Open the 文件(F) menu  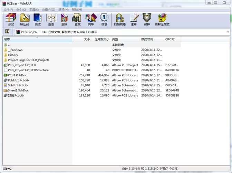click(x=8, y=10)
